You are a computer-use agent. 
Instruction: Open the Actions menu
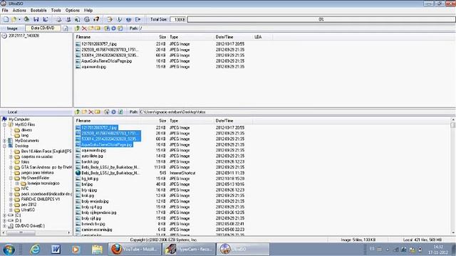pyautogui.click(x=19, y=10)
